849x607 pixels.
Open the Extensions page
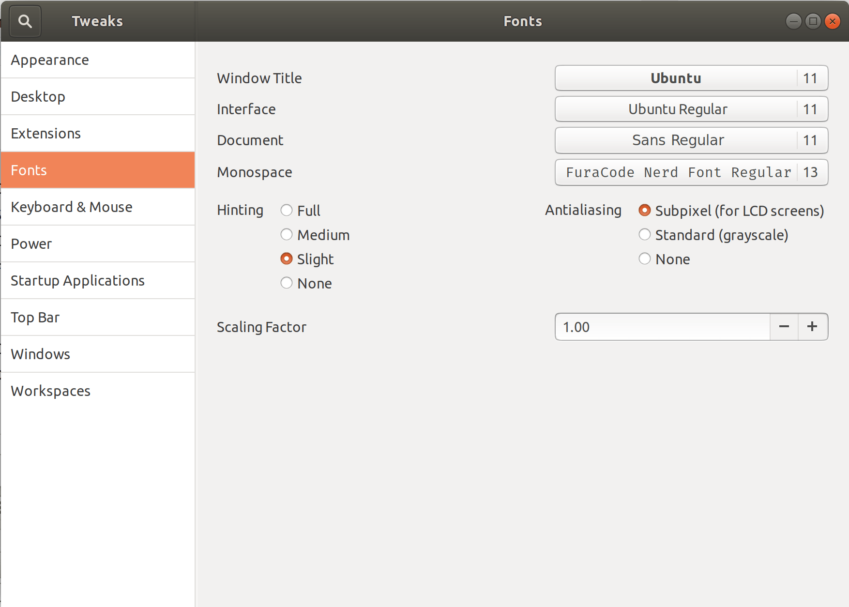[x=46, y=133]
